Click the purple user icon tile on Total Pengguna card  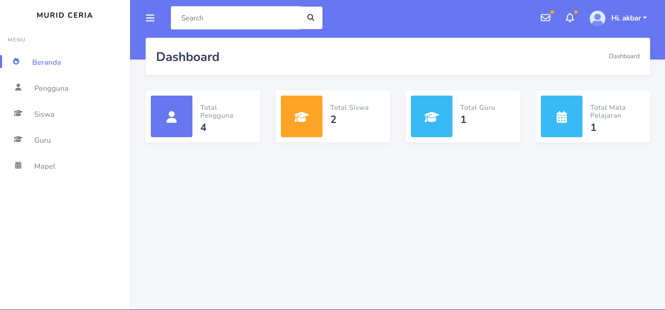[172, 116]
